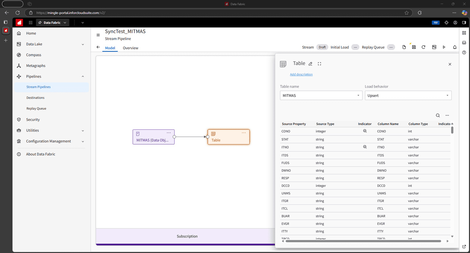Select the Table node on canvas
470x253 pixels.
coord(228,137)
